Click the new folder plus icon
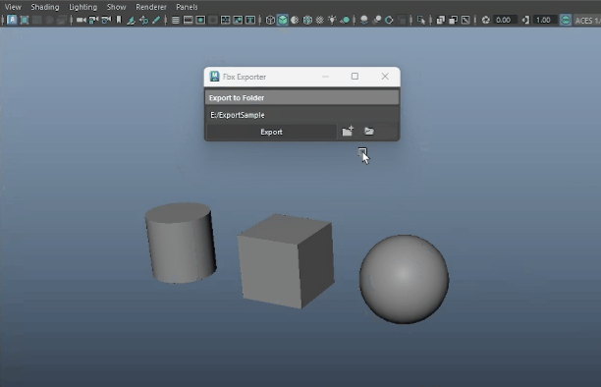 [x=348, y=132]
